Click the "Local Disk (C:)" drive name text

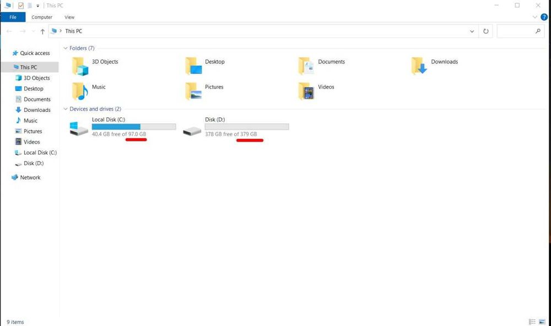[109, 119]
